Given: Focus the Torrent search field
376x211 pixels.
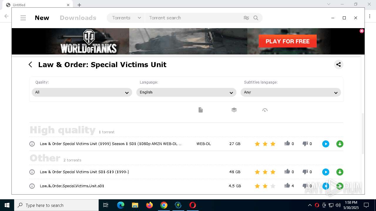Looking at the screenshot, I should tap(194, 18).
